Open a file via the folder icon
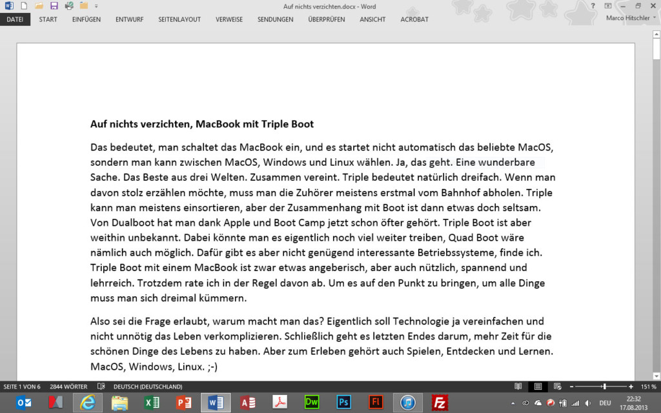661x413 pixels. tap(39, 6)
